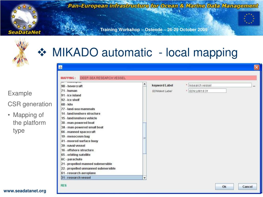Select '21 - propelled manned submersible' entry

coord(102,164)
